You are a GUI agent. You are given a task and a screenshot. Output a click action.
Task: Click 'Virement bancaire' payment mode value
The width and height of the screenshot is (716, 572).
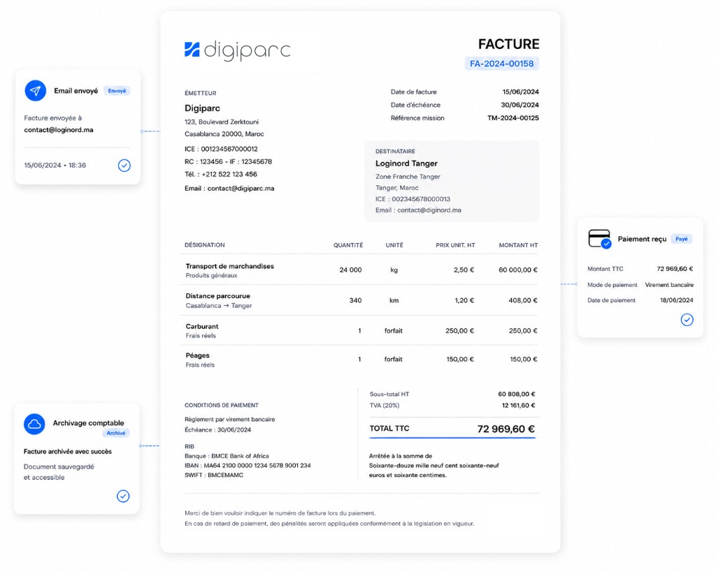tap(669, 285)
